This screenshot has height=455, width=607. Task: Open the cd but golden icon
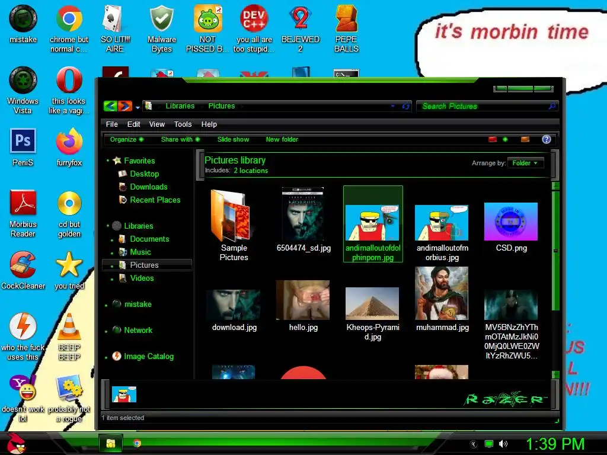point(69,213)
